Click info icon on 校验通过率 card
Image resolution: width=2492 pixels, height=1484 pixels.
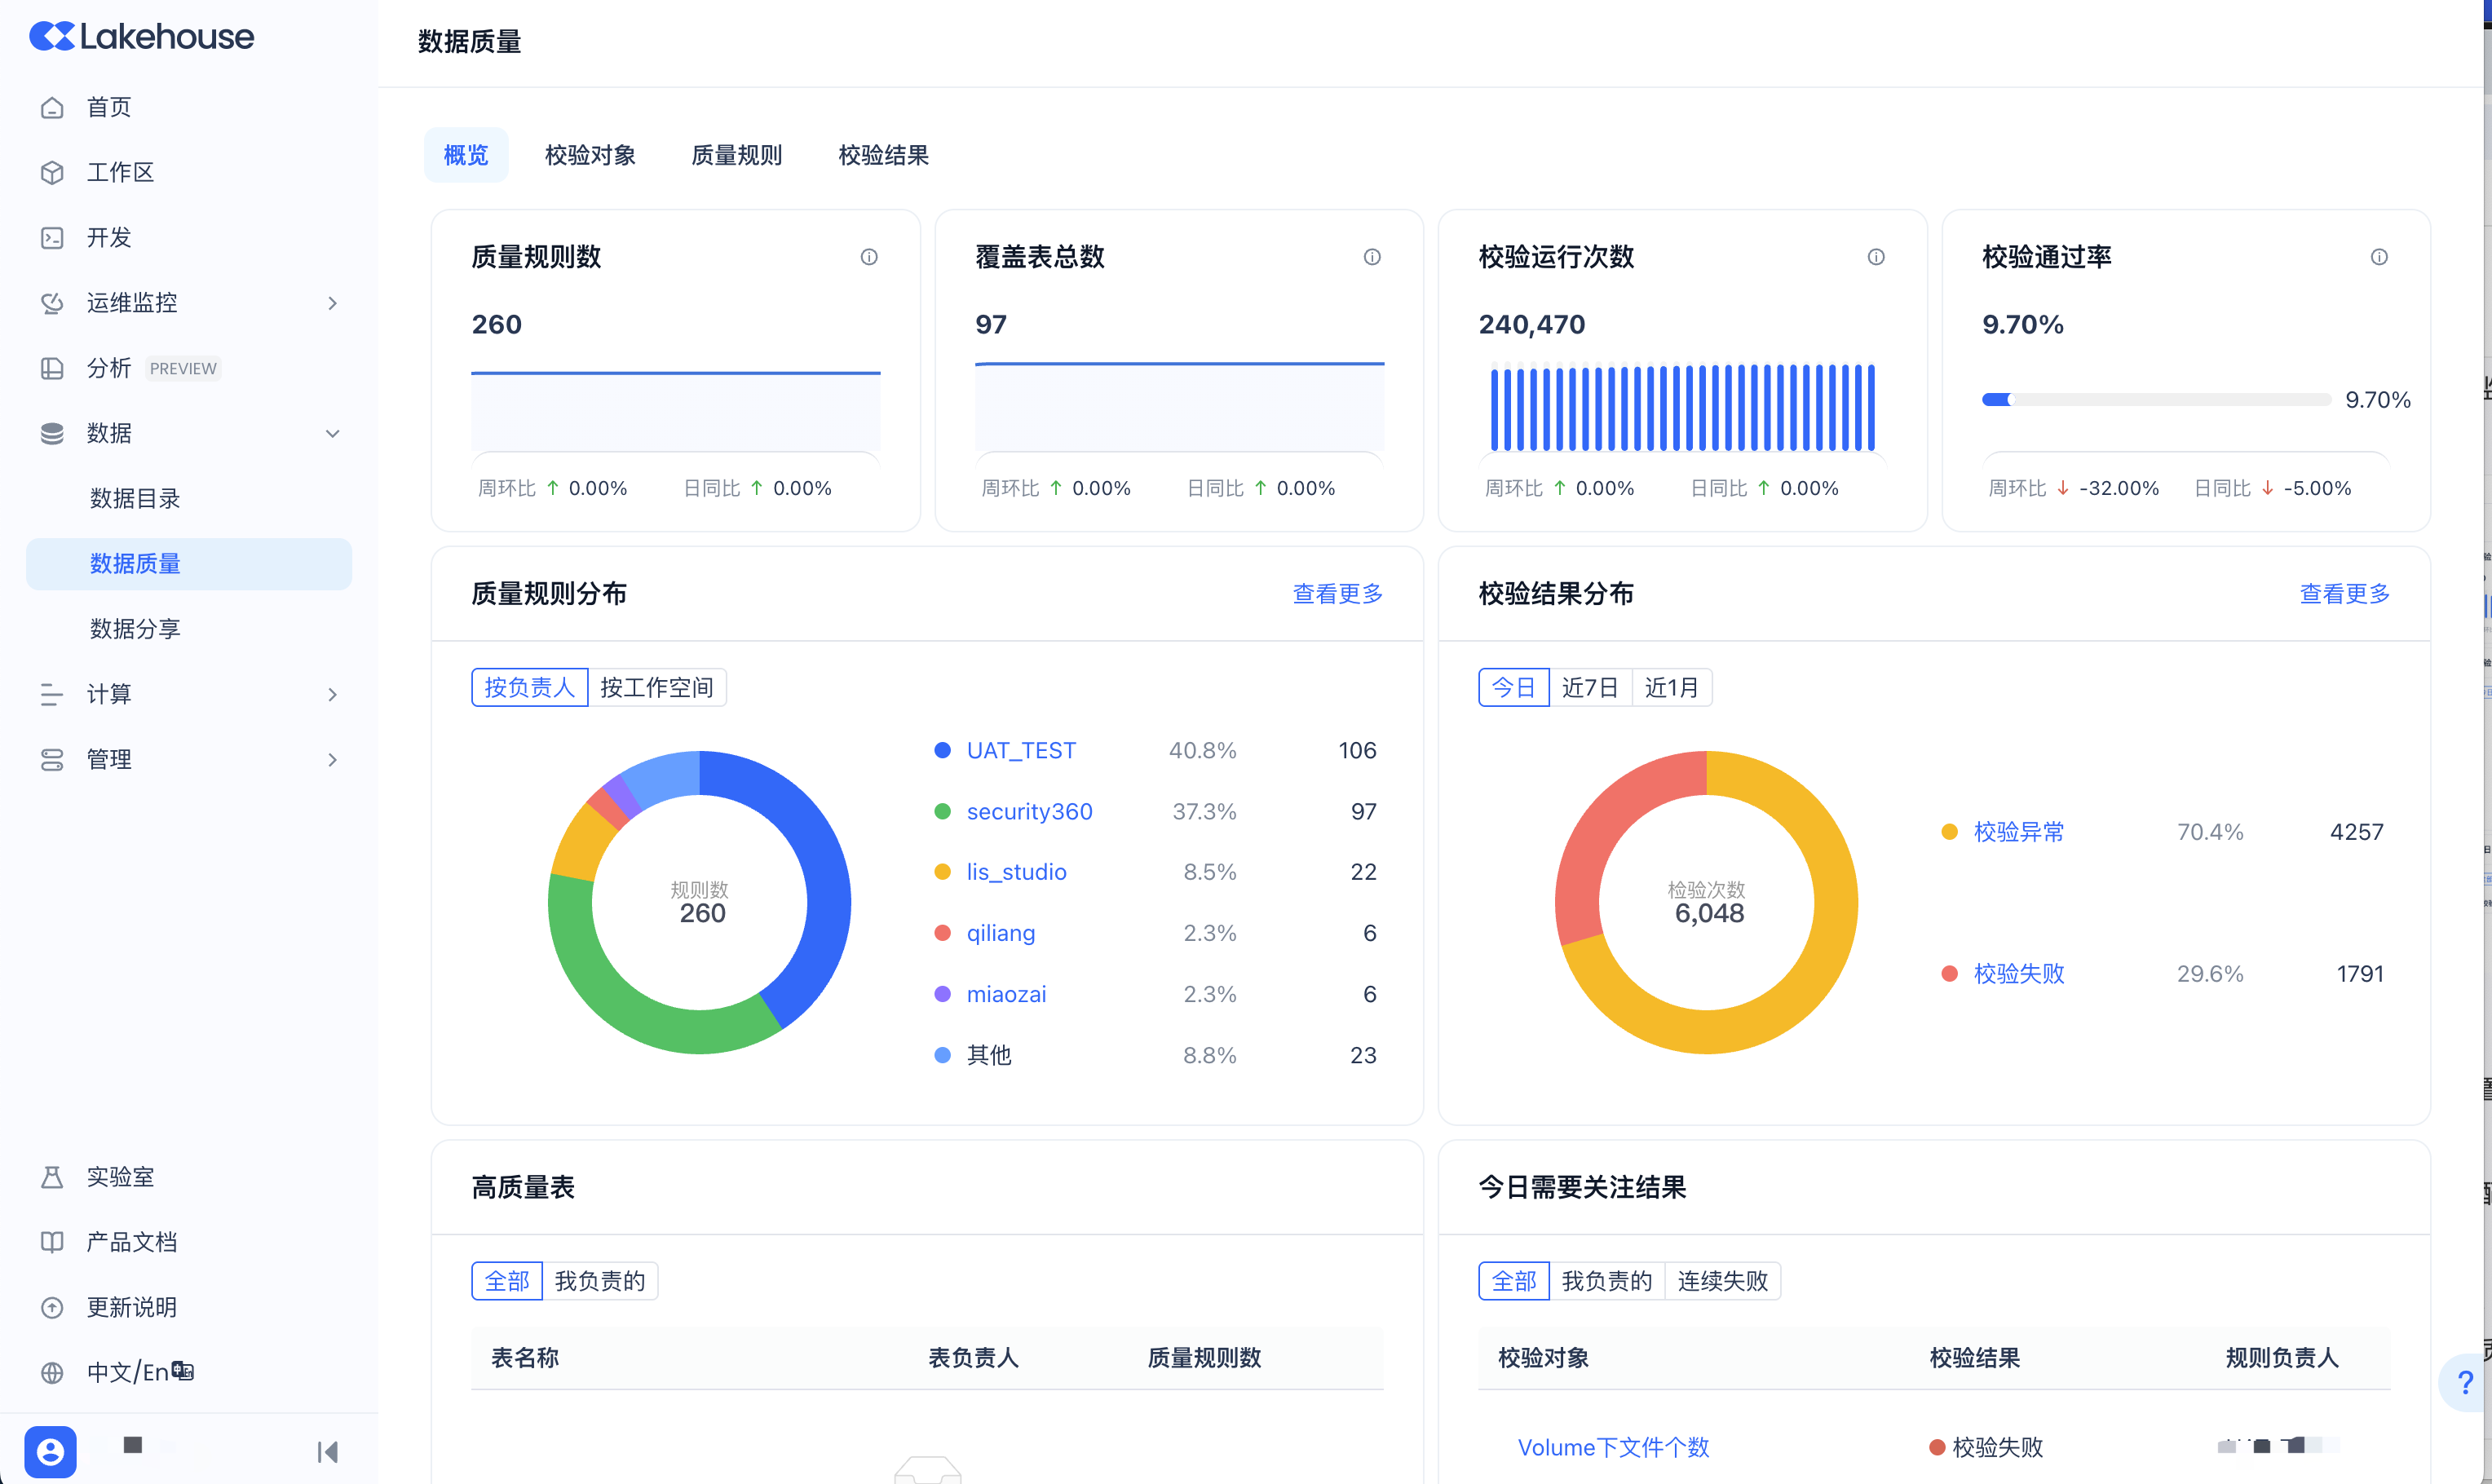tap(2379, 257)
